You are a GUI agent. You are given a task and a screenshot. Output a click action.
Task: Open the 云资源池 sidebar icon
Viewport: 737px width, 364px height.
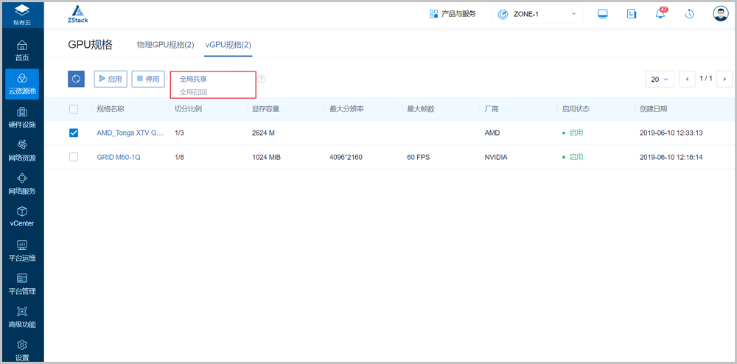(21, 83)
